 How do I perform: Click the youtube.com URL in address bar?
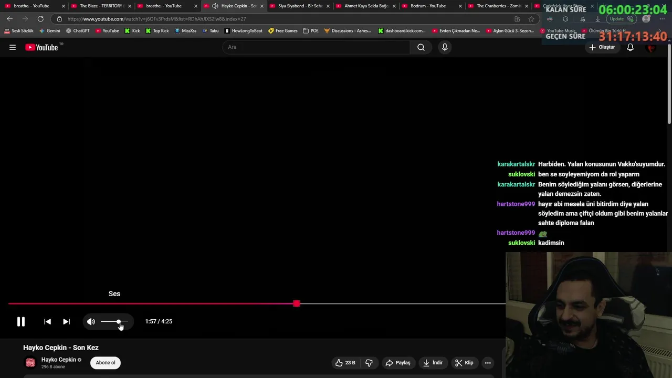156,19
